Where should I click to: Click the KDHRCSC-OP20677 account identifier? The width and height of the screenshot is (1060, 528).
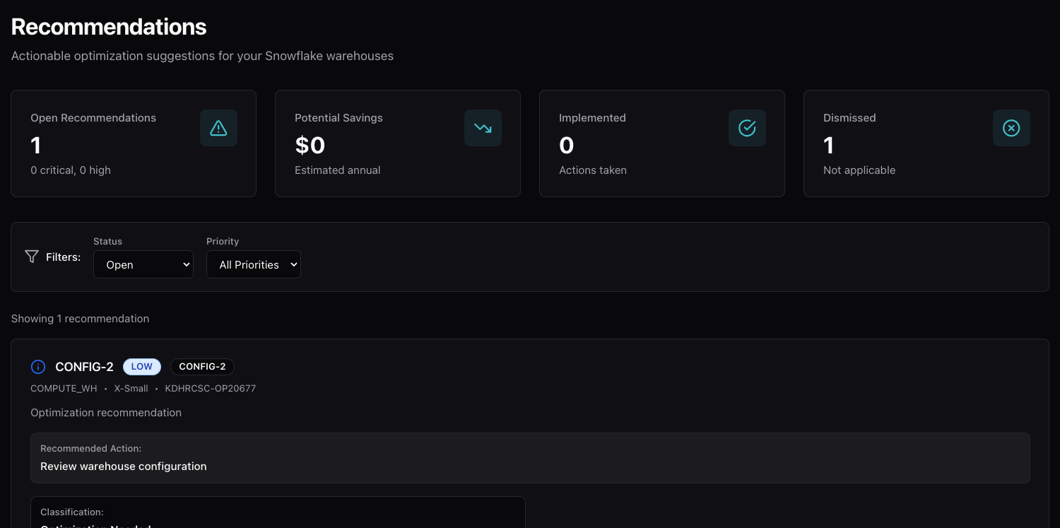[x=211, y=389]
